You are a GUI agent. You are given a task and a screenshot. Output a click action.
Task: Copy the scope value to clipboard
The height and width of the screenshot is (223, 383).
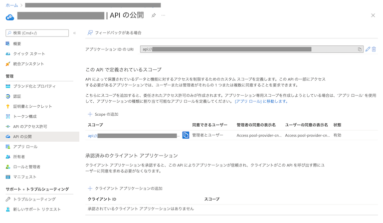(x=186, y=135)
